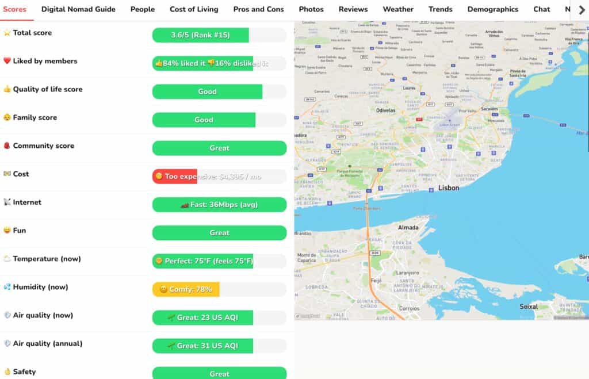The height and width of the screenshot is (379, 589).
Task: Open the Weather tab
Action: [x=397, y=9]
